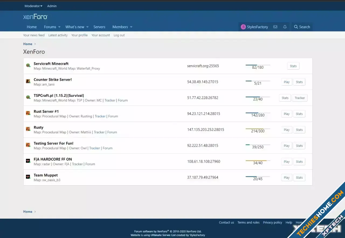Open Tracker link under Rust Server #1
The width and height of the screenshot is (345, 238).
[x=100, y=116]
